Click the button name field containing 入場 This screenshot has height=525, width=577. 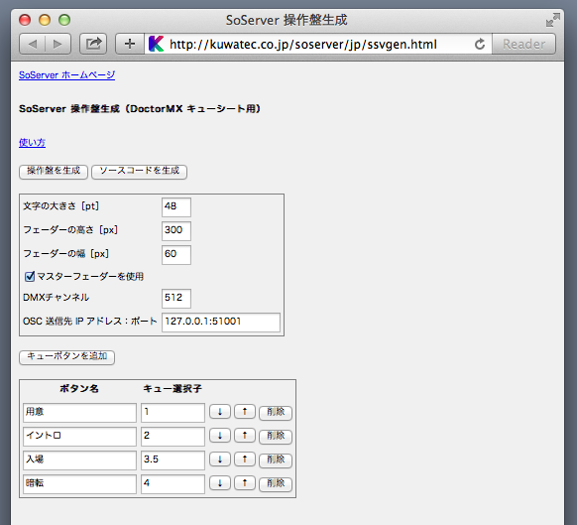click(x=79, y=460)
